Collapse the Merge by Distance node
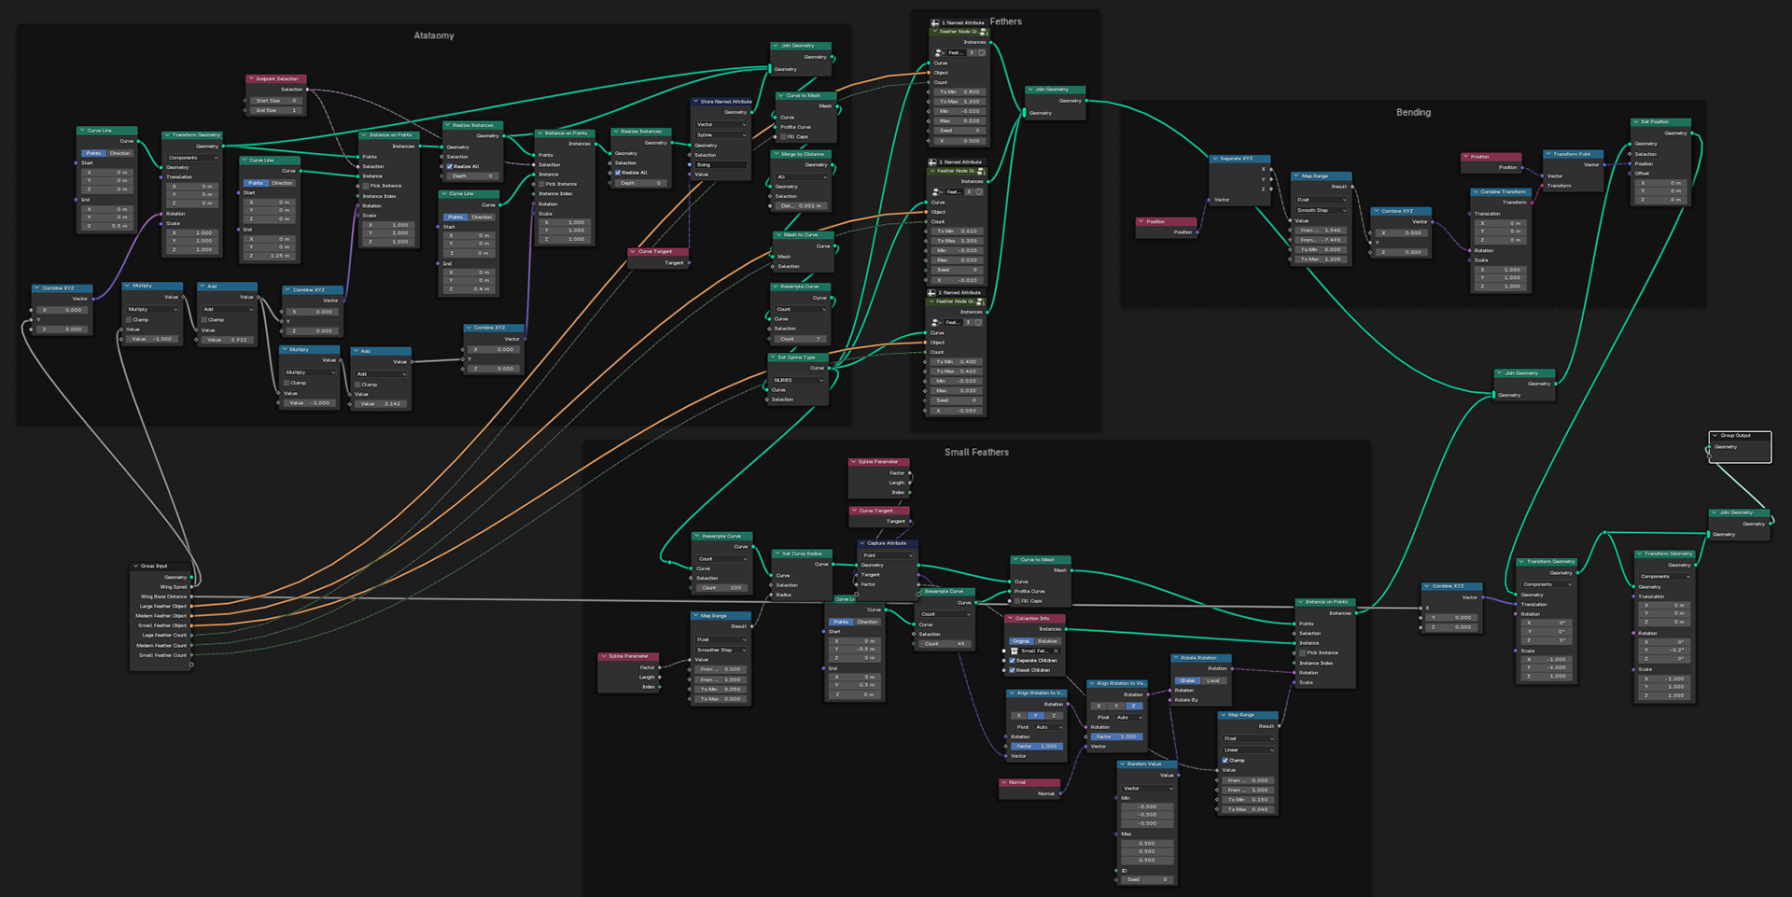The width and height of the screenshot is (1792, 897). pos(777,154)
